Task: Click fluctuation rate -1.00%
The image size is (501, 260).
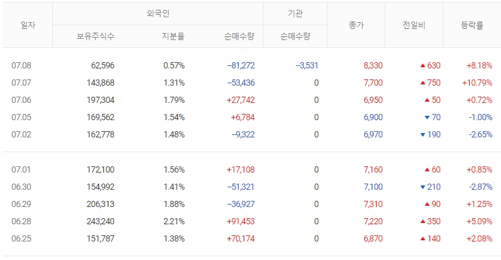Action: pos(481,117)
